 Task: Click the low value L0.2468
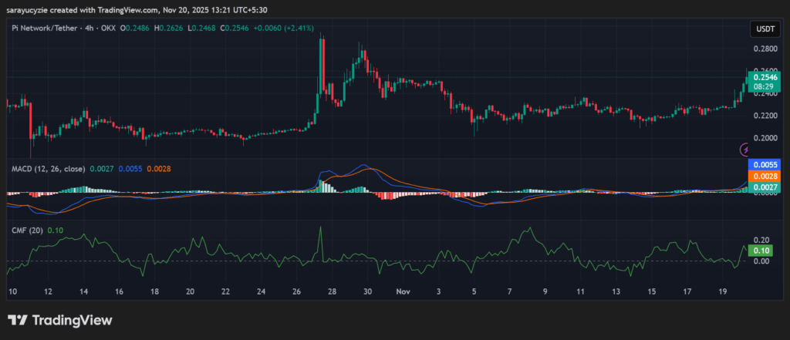[x=201, y=29]
